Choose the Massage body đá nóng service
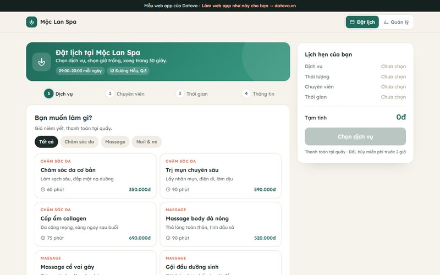Screen dimensions: 440x275 [221, 224]
